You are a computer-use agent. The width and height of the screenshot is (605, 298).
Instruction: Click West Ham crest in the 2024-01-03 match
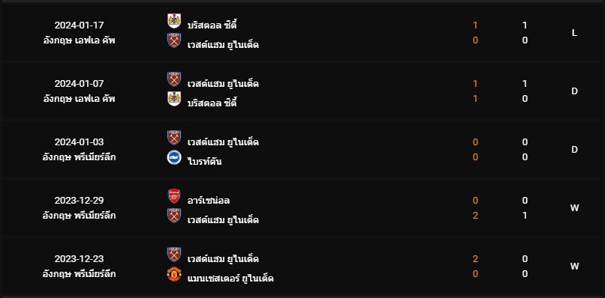174,138
